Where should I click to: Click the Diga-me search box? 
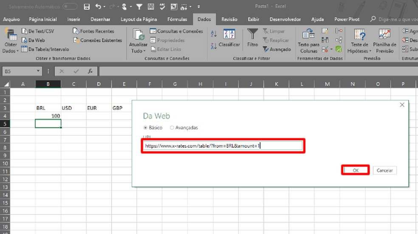tap(394, 19)
